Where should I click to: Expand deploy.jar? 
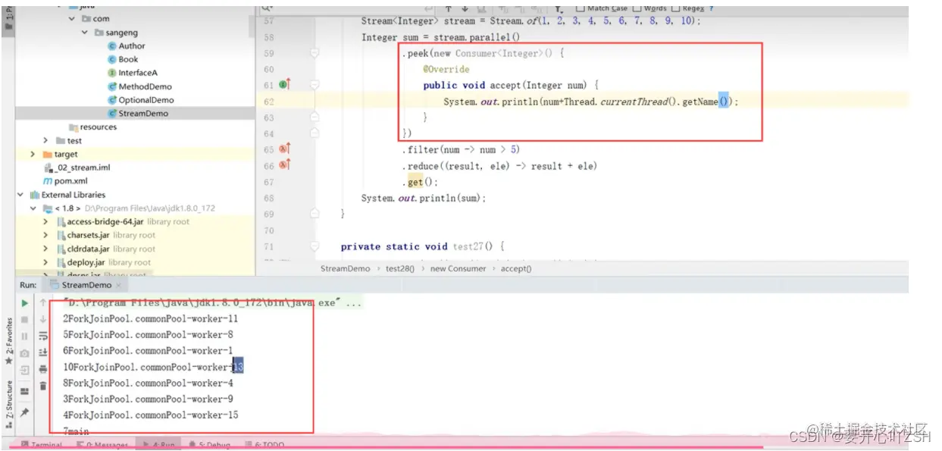pyautogui.click(x=45, y=263)
